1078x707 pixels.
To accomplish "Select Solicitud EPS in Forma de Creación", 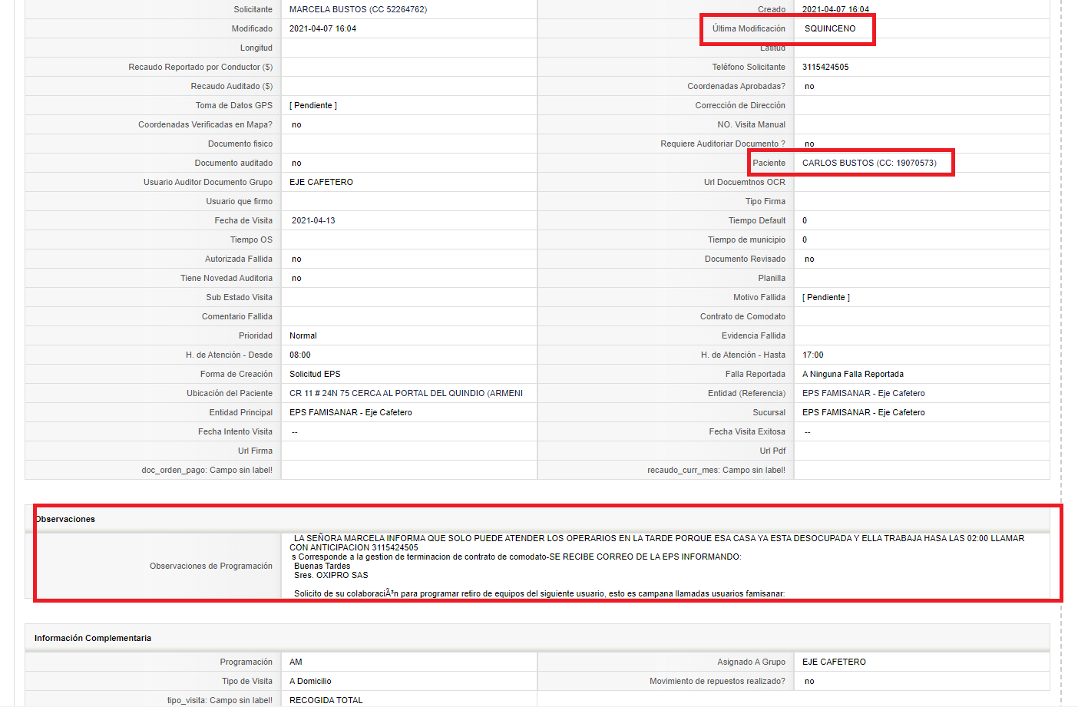I will pos(315,374).
